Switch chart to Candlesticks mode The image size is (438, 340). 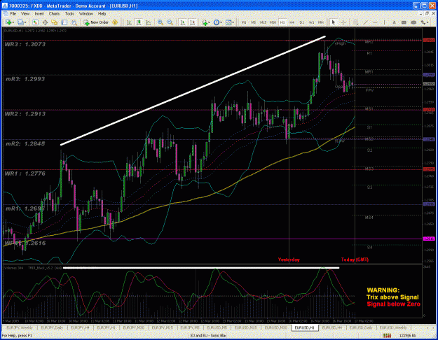point(139,22)
